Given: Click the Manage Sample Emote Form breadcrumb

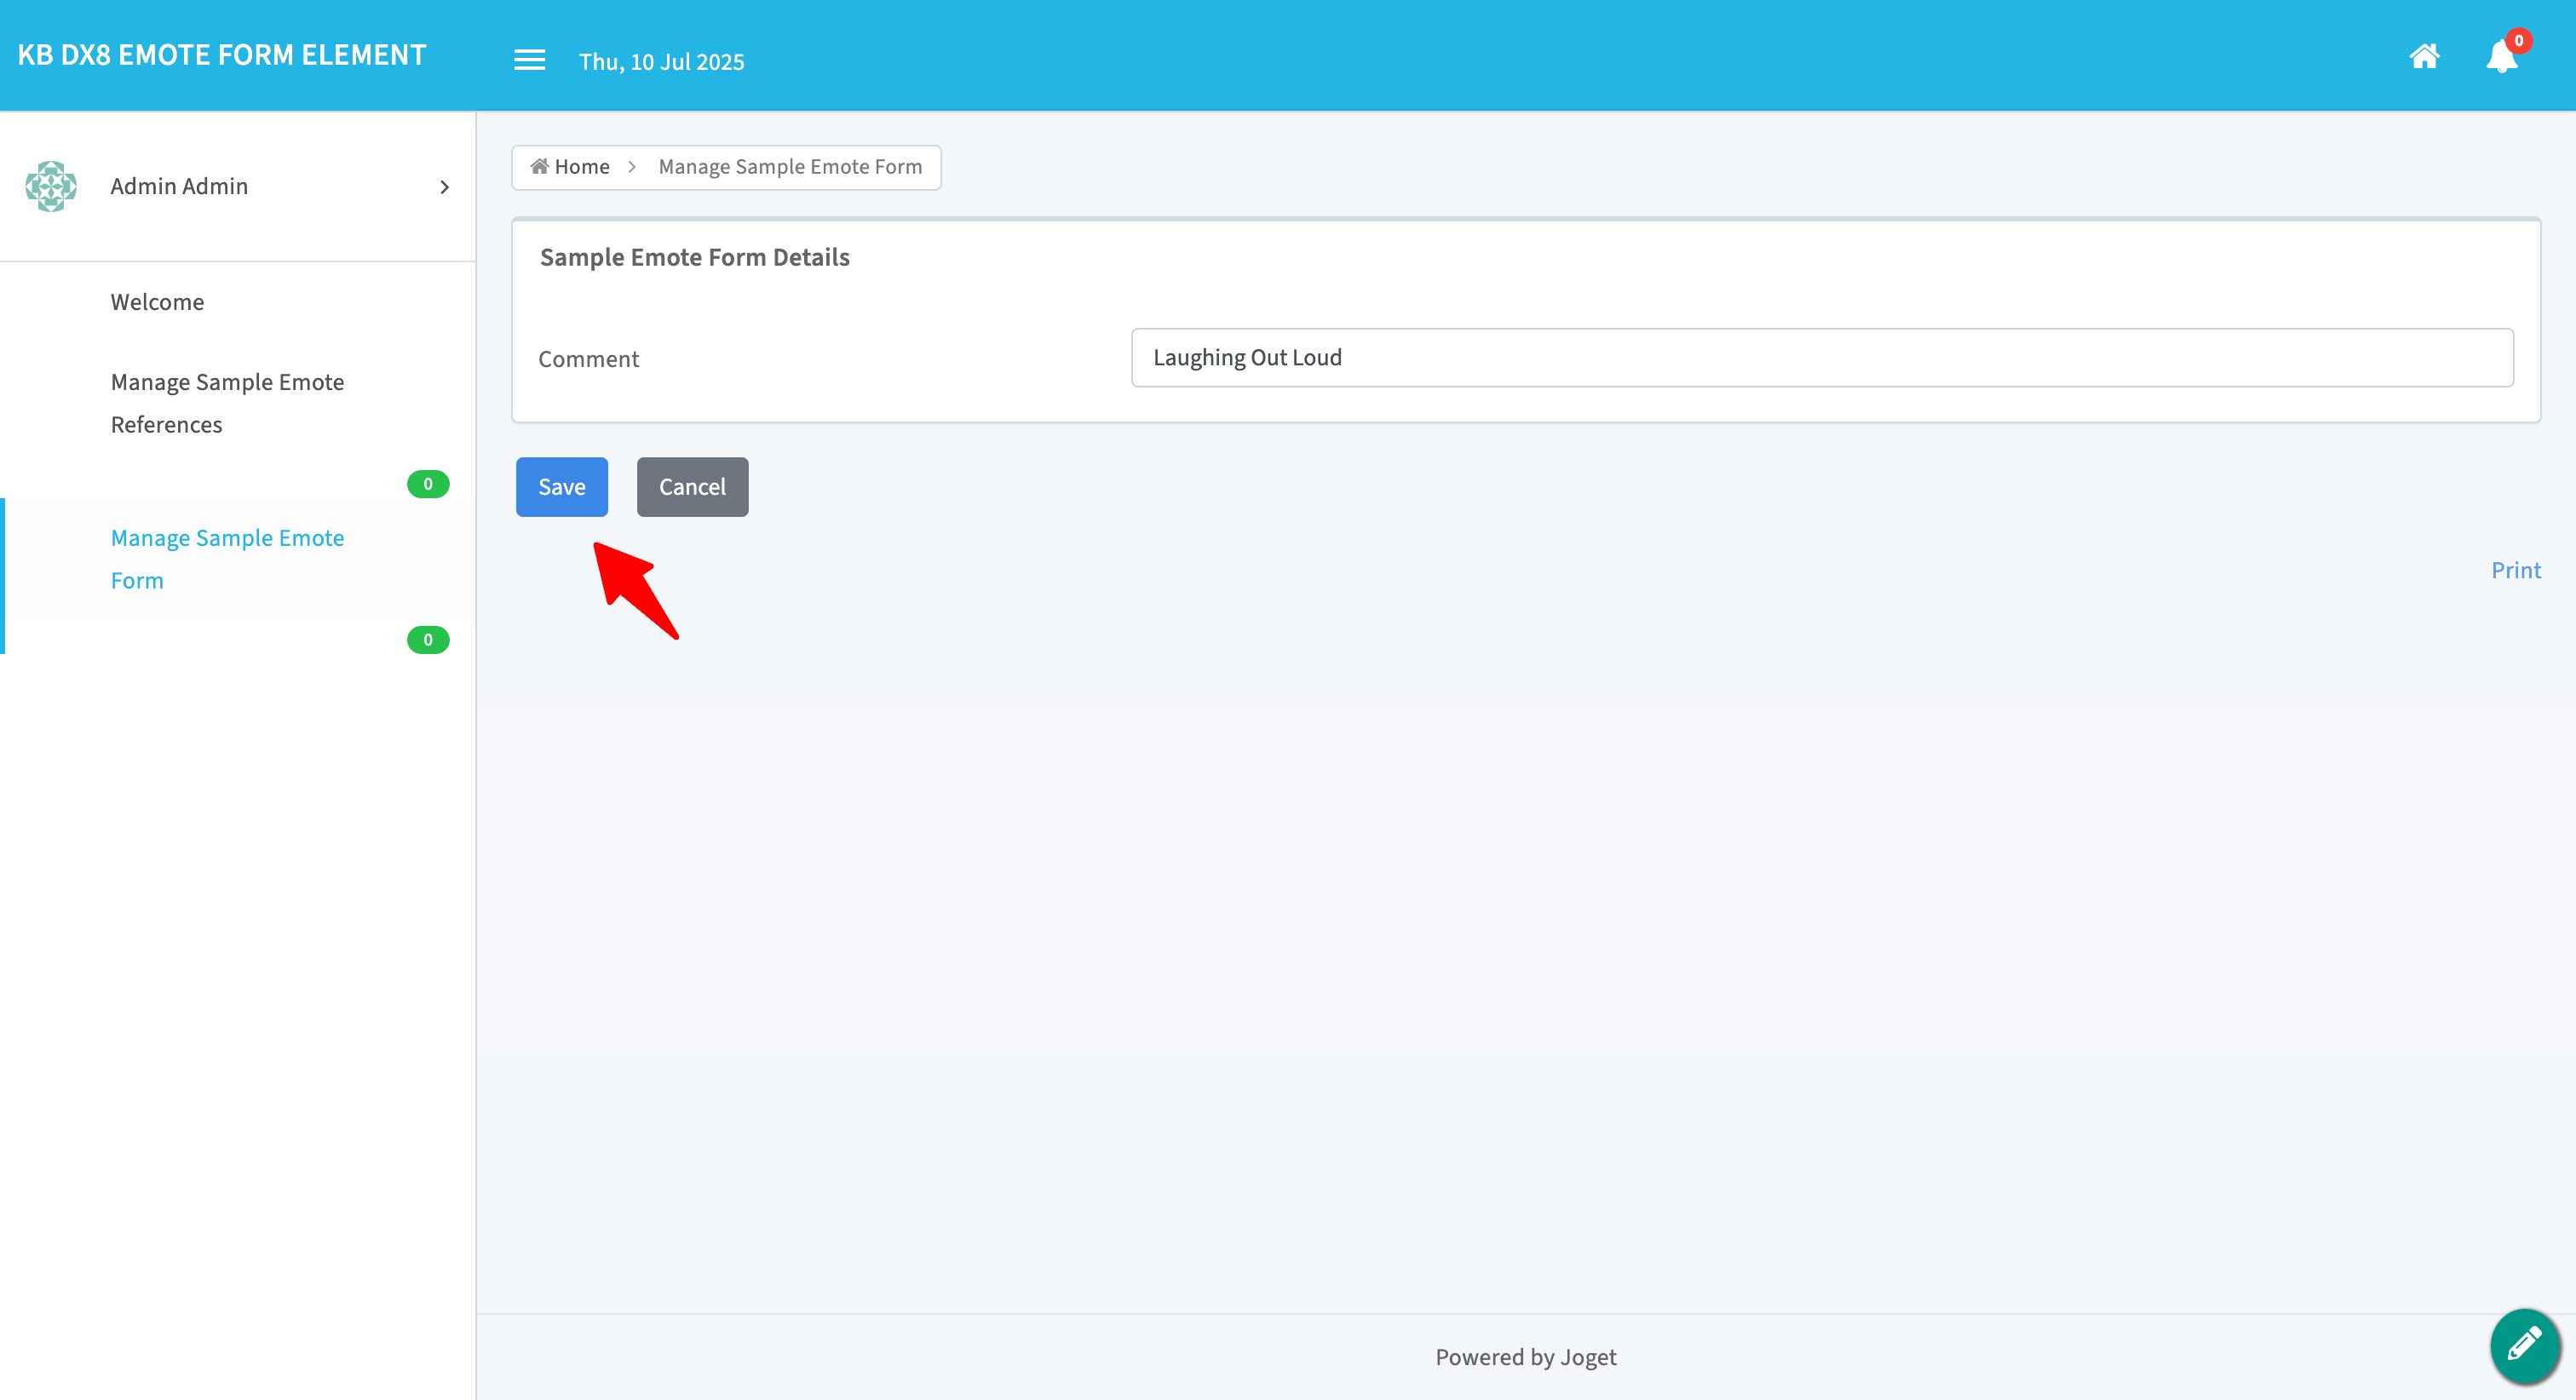Looking at the screenshot, I should [x=790, y=166].
